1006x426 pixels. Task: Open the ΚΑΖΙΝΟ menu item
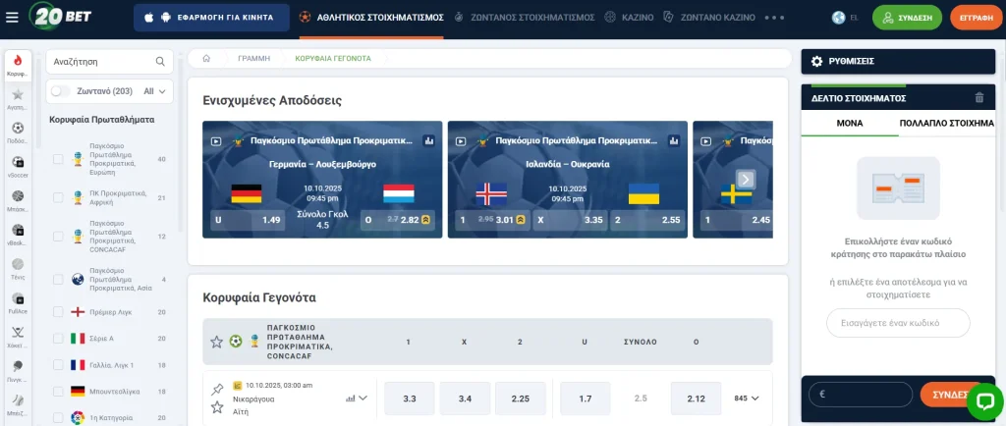point(629,18)
